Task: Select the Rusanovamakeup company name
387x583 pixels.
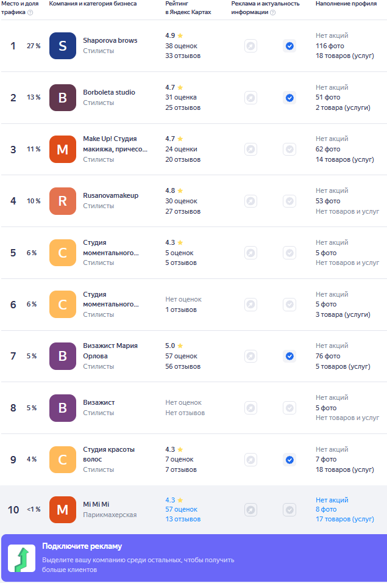Action: [x=110, y=195]
